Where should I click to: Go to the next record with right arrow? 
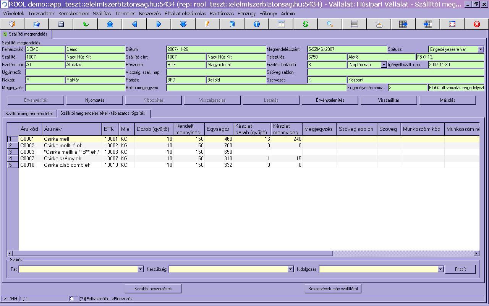tap(159, 24)
